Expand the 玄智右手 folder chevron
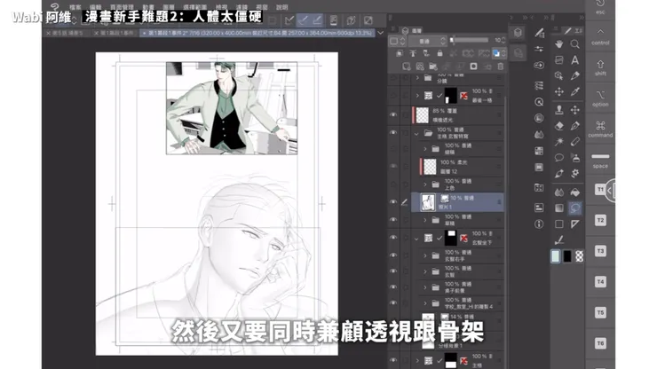 click(x=425, y=255)
